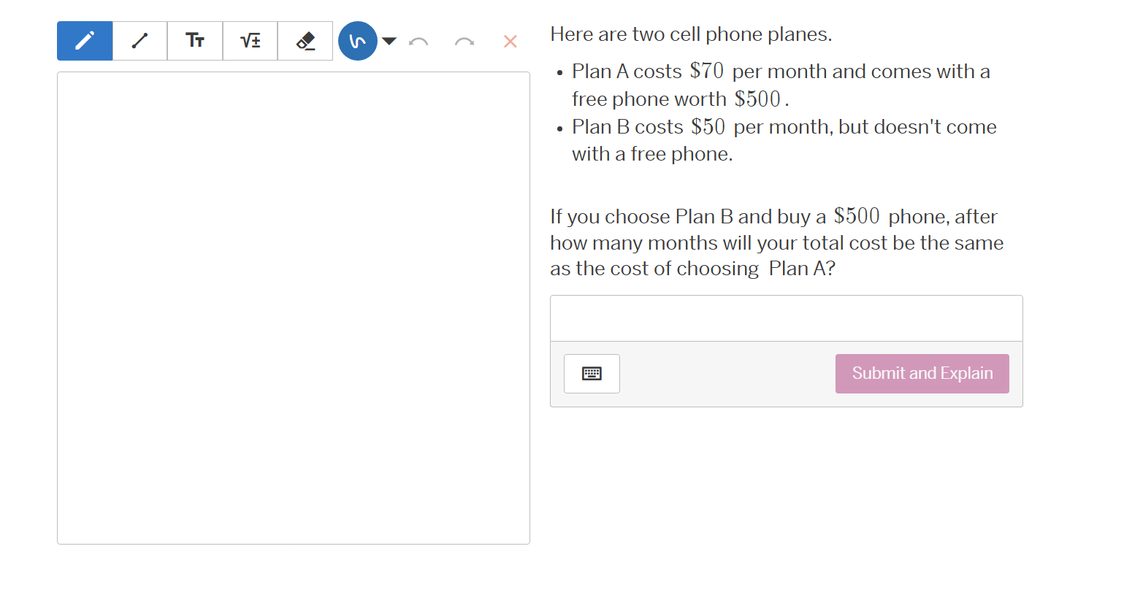Image resolution: width=1124 pixels, height=611 pixels.
Task: Select the freehand pencil drawing tool
Action: (x=84, y=41)
